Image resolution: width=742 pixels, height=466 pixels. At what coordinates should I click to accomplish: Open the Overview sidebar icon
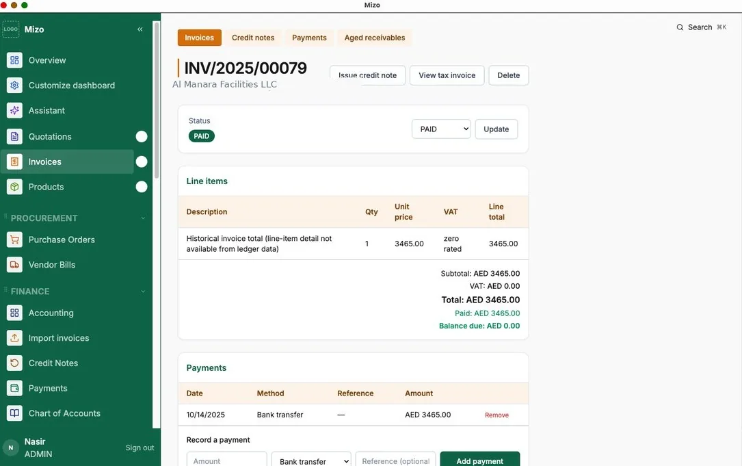coord(14,60)
